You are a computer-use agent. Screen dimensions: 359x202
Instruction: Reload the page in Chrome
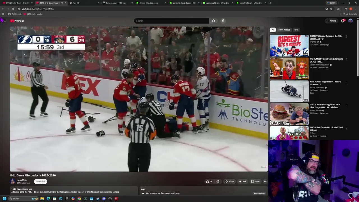point(13,9)
